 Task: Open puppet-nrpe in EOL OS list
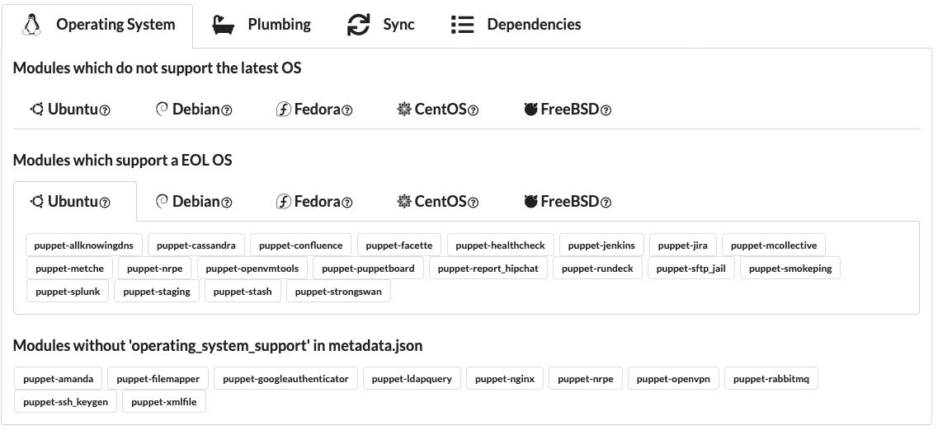coord(155,269)
